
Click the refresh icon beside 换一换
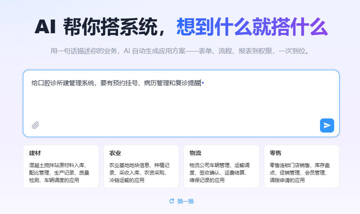(172, 201)
